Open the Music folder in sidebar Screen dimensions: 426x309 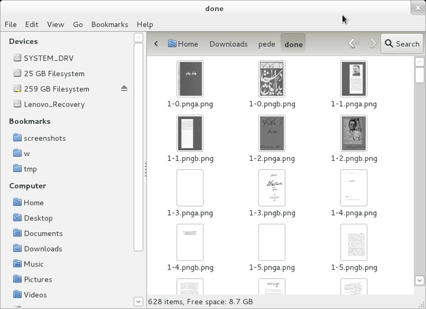pos(34,264)
